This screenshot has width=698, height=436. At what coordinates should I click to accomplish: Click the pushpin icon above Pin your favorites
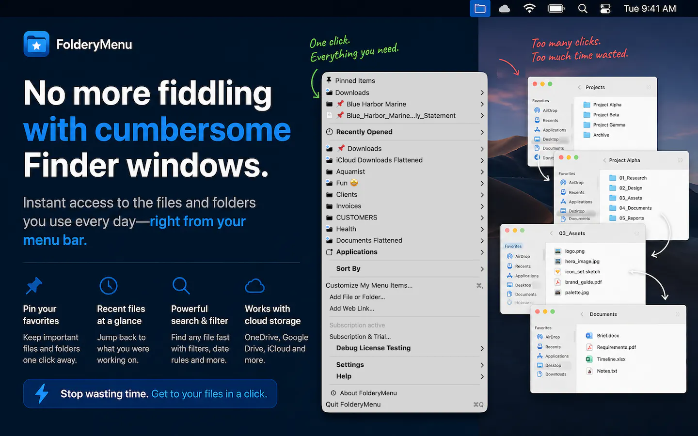tap(34, 286)
